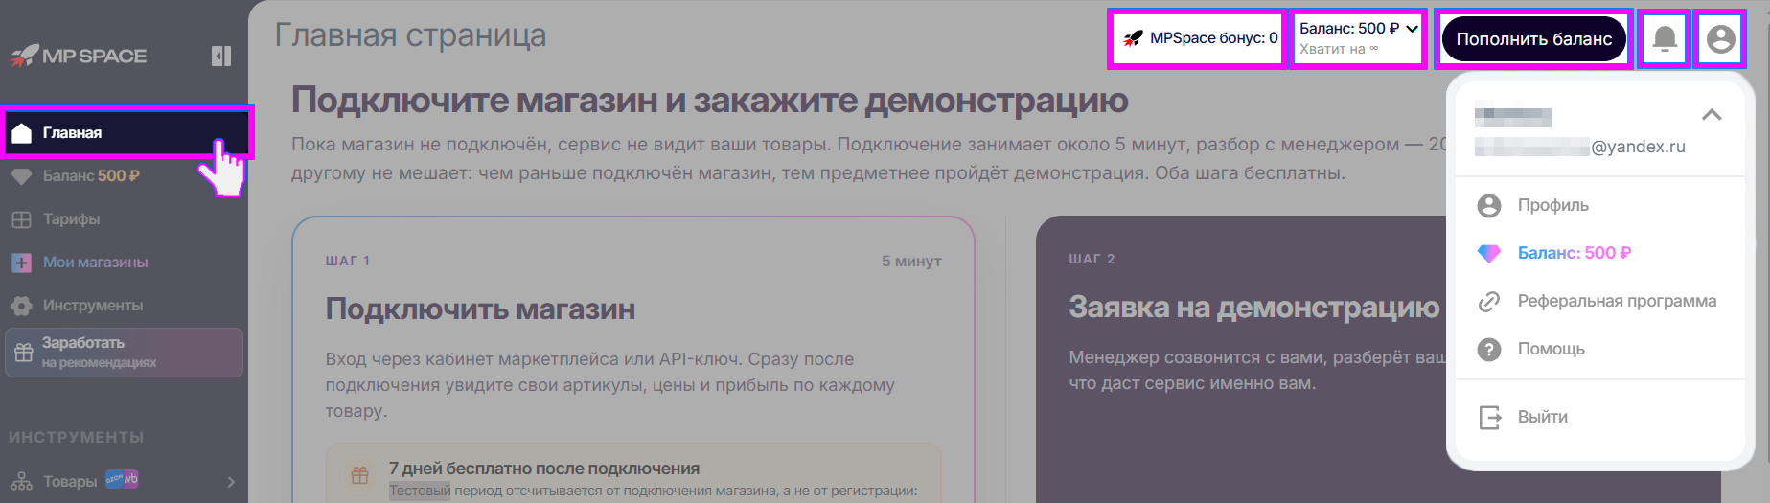Click the Ozon/WB badge beside Товары
The image size is (1770, 503).
tap(122, 478)
